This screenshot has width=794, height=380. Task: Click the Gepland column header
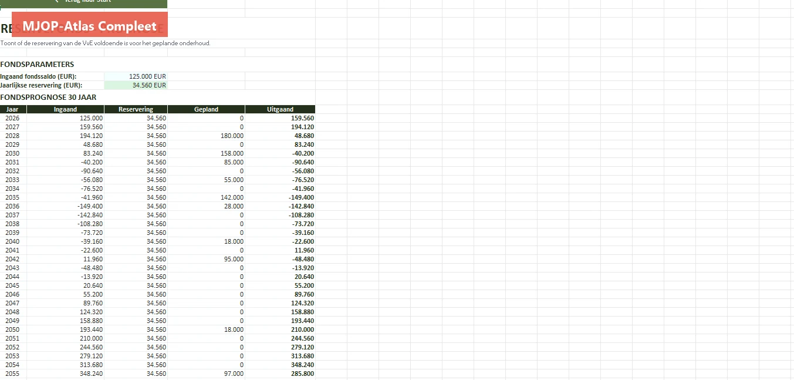click(x=206, y=109)
